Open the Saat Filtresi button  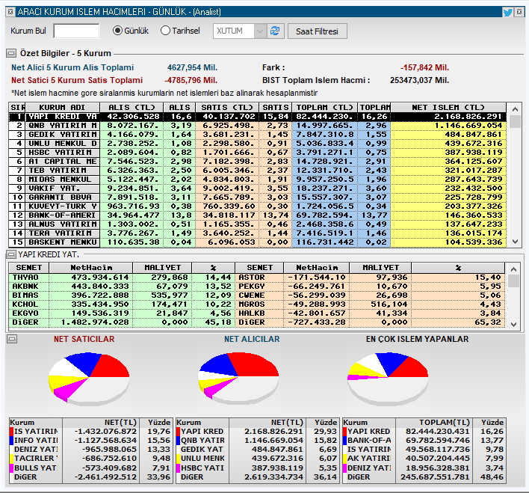[x=317, y=31]
